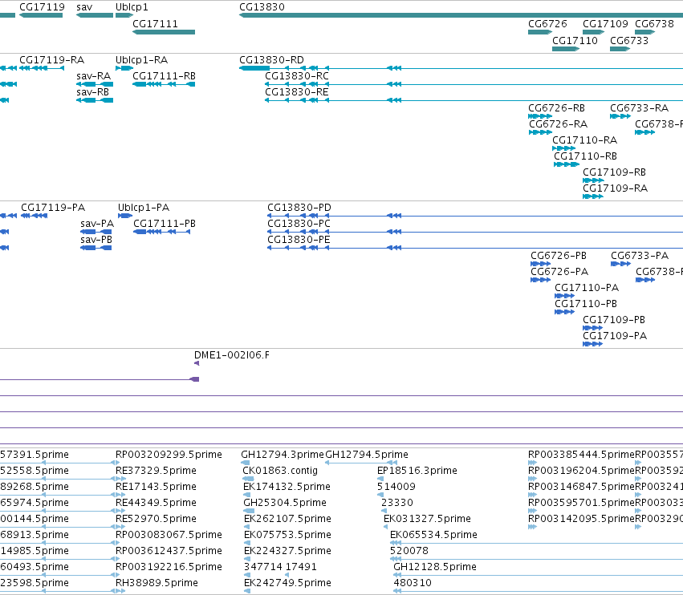Open the CG17111 gene label
This screenshot has width=683, height=595.
(155, 23)
